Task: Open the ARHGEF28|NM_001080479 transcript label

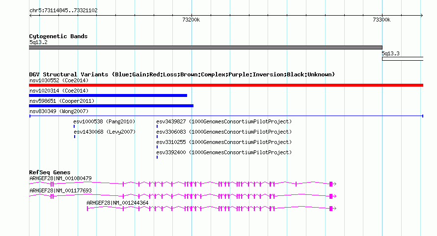Action: click(x=60, y=178)
